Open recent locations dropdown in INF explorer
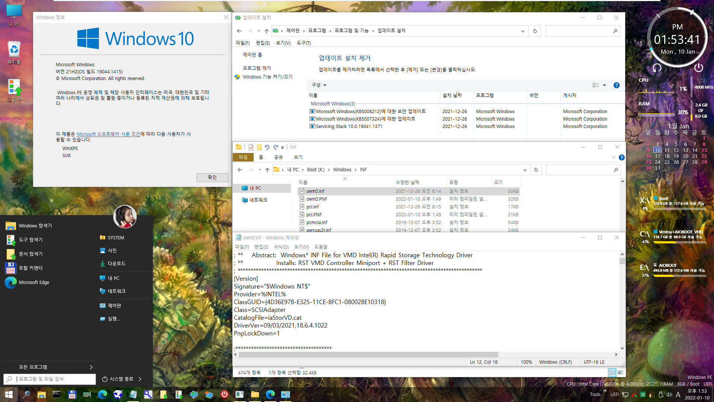This screenshot has height=402, width=714. [x=260, y=170]
